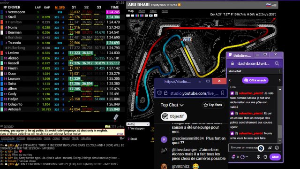
Task: Switch to the excel tab
Action: [x=165, y=11]
